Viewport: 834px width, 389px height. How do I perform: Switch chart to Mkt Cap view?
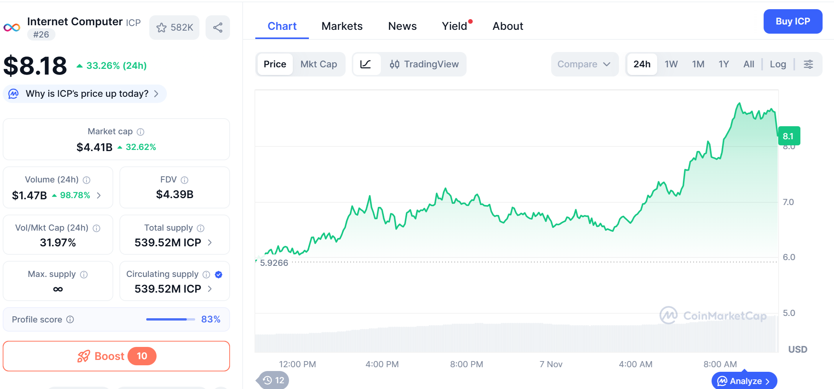click(x=318, y=64)
